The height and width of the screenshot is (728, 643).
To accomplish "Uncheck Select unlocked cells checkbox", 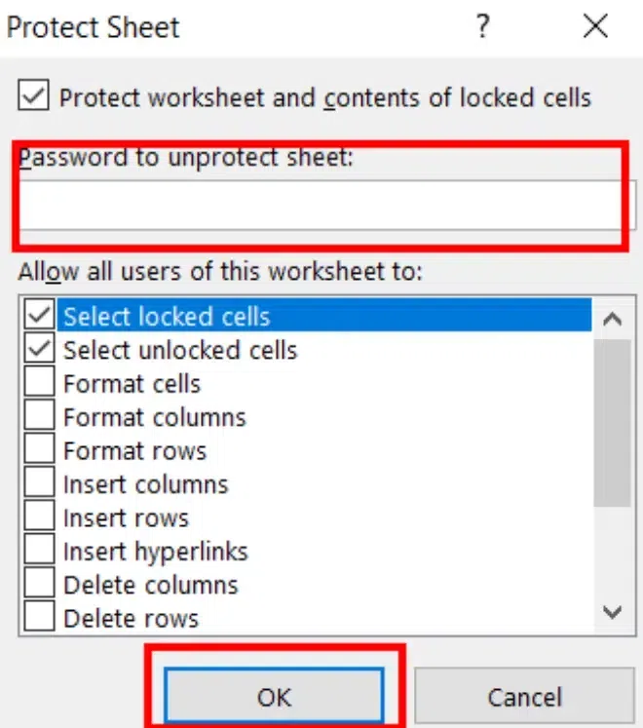I will (x=40, y=349).
